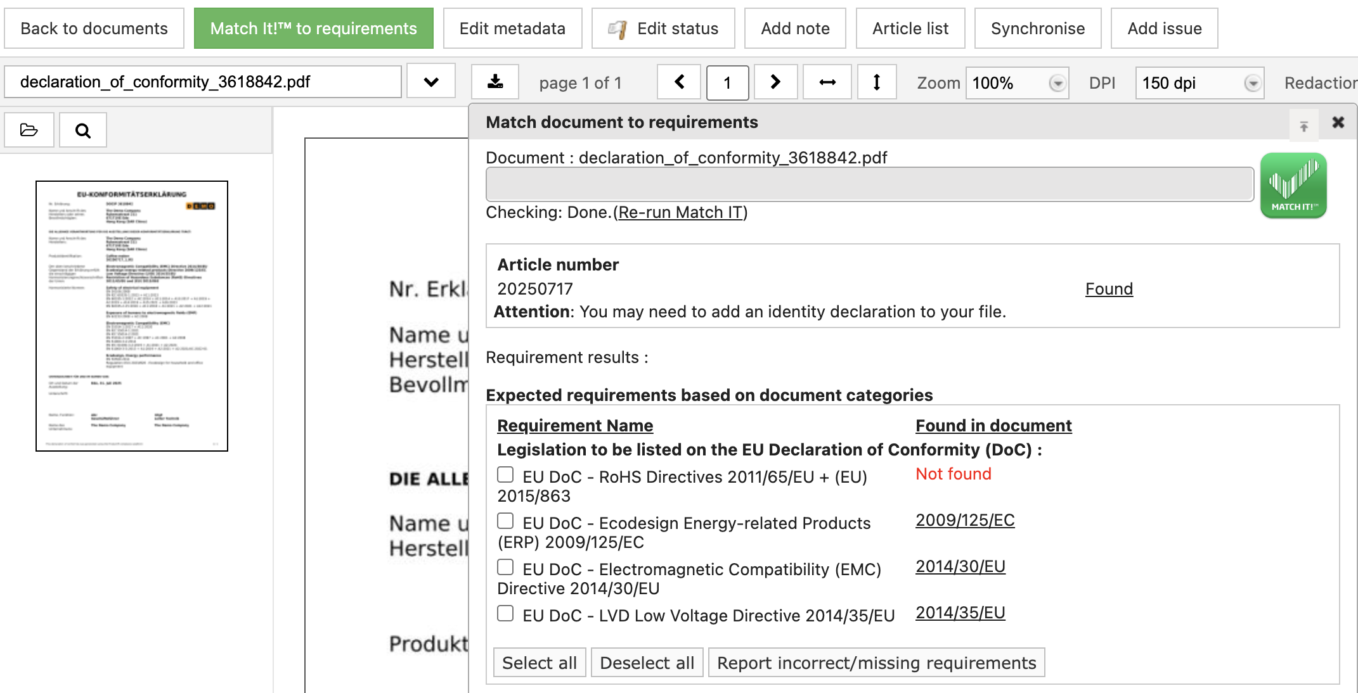Check the LVD Low Voltage Directive requirement
Viewport: 1358px width, 693px height.
(x=505, y=613)
